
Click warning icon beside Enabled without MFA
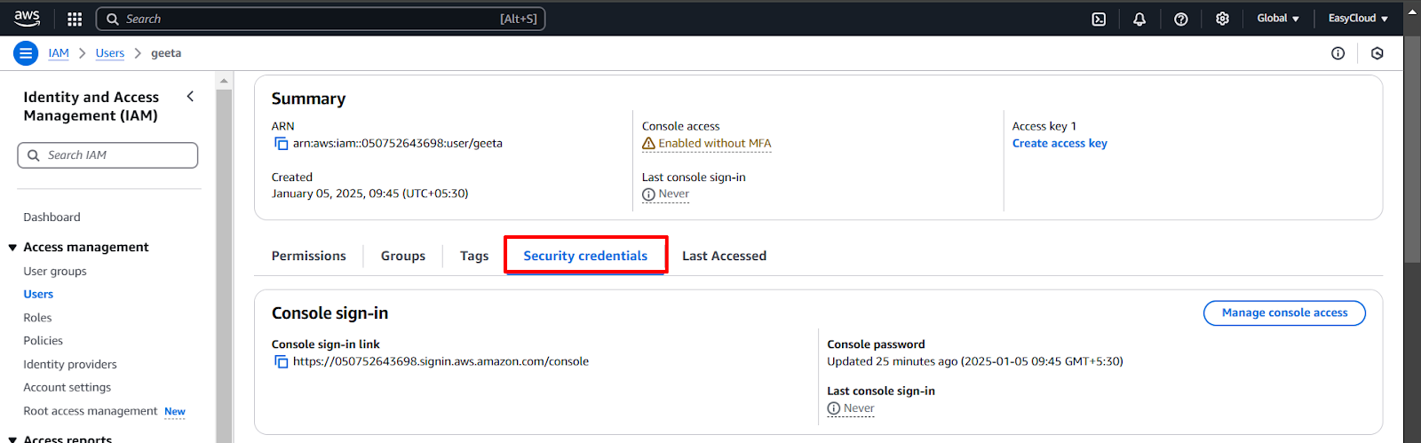[648, 143]
